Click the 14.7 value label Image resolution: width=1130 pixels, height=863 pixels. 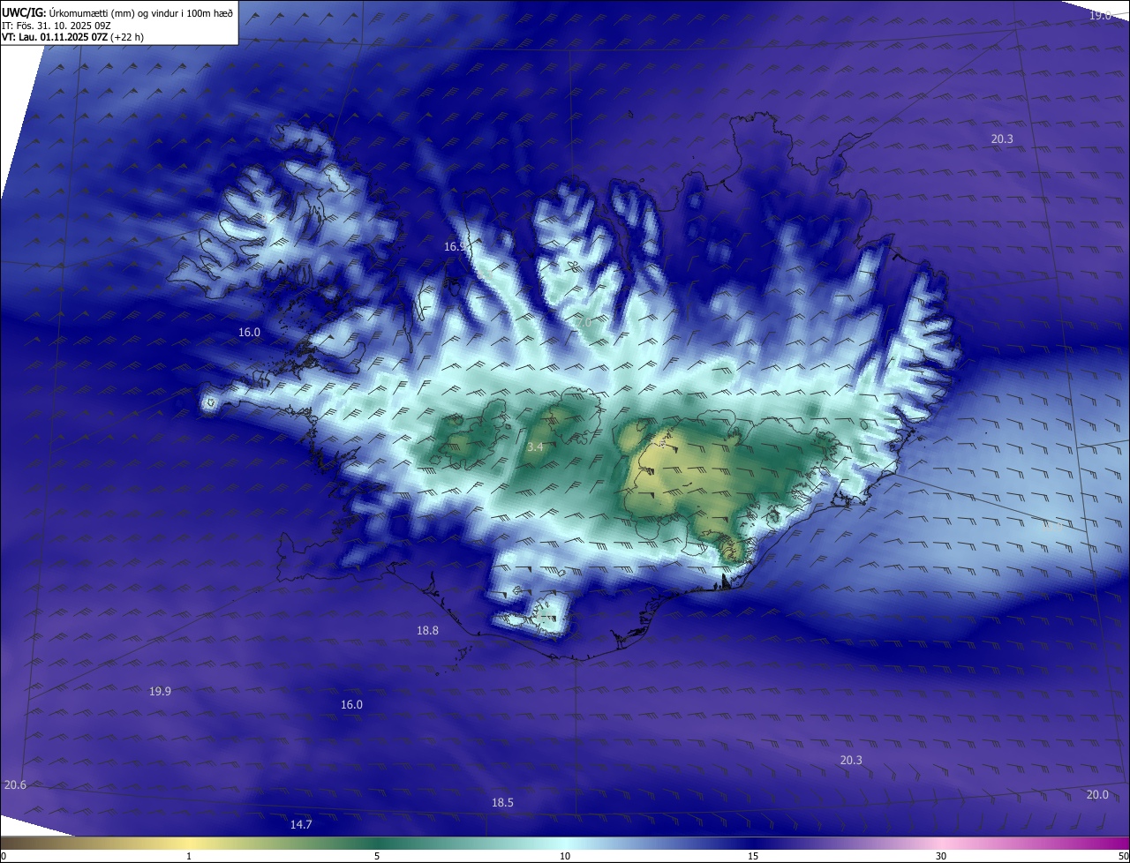tap(301, 824)
